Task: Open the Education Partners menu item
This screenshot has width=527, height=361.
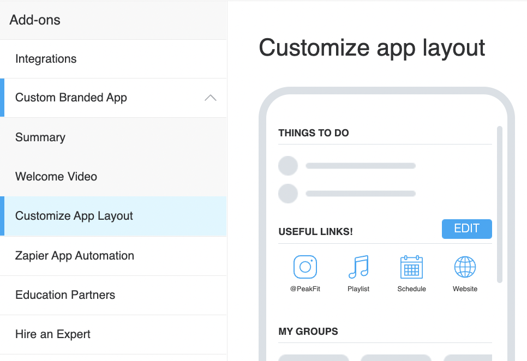Action: [x=113, y=295]
